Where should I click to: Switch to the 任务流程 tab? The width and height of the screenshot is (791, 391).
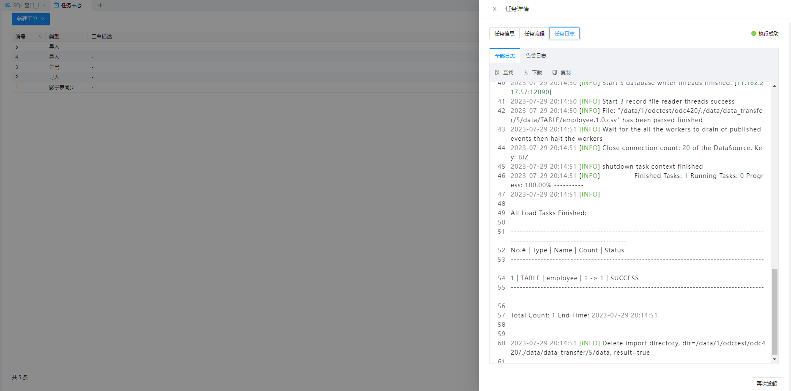534,34
